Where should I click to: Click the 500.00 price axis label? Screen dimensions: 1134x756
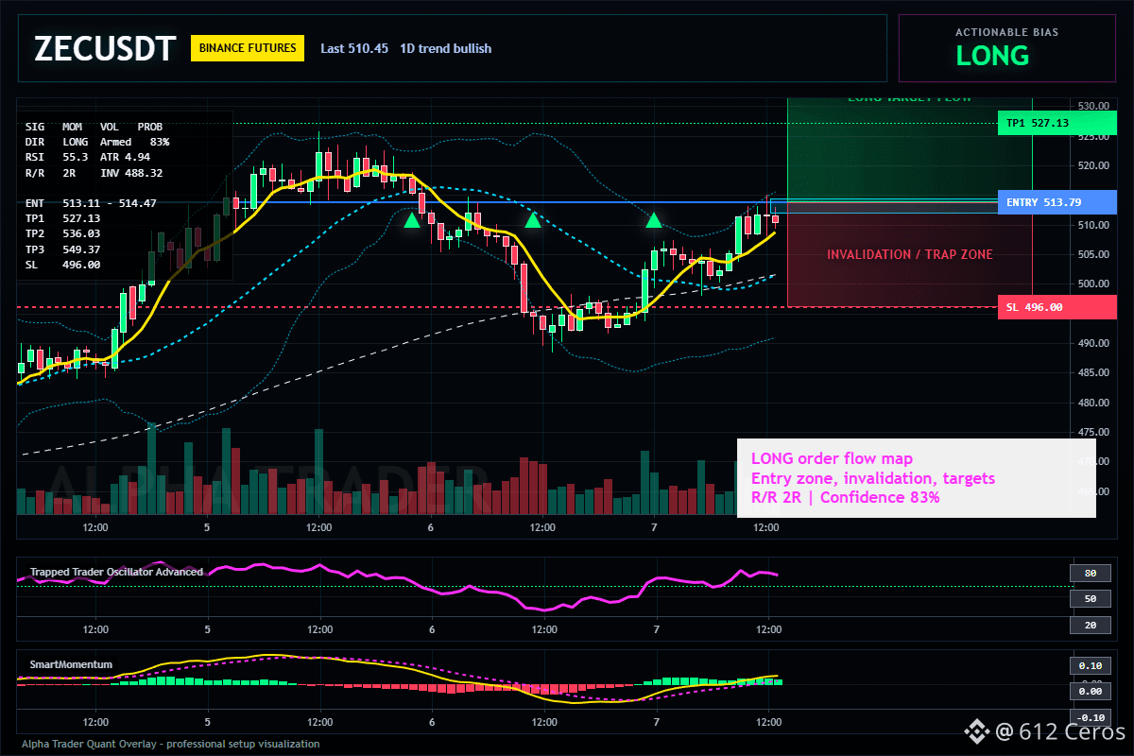(1092, 284)
